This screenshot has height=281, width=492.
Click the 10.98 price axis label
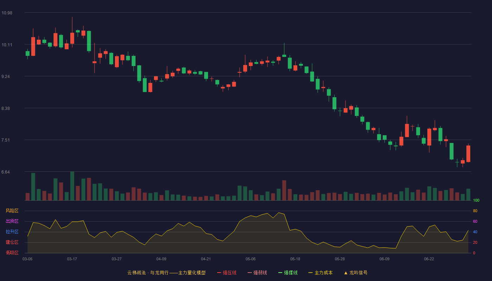pyautogui.click(x=7, y=13)
